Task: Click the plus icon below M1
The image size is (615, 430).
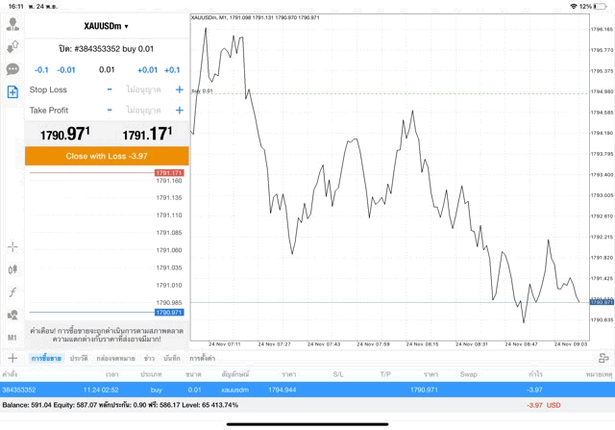Action: click(x=12, y=358)
